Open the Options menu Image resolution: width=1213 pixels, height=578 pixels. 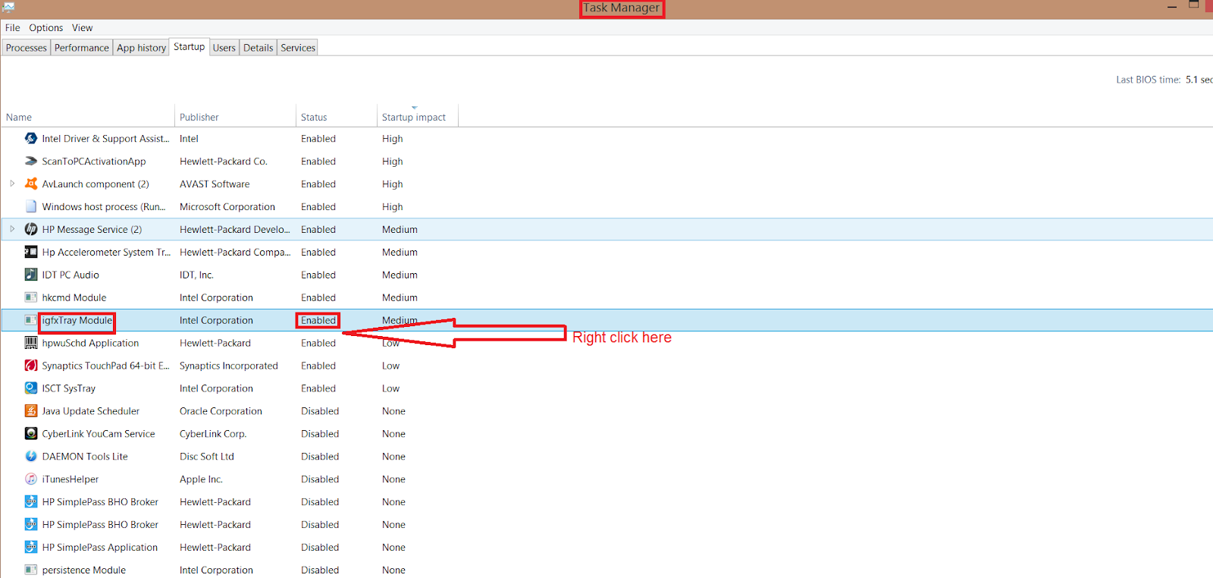click(46, 27)
